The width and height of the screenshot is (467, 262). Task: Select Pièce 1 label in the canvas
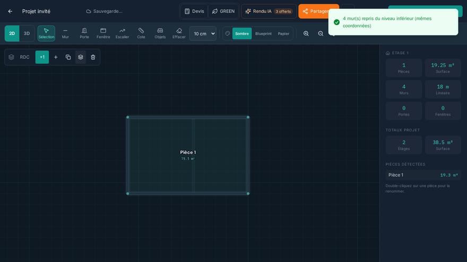click(188, 152)
